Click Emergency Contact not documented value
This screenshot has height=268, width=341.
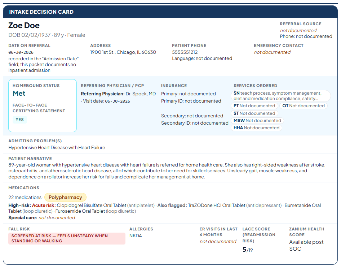(x=272, y=52)
